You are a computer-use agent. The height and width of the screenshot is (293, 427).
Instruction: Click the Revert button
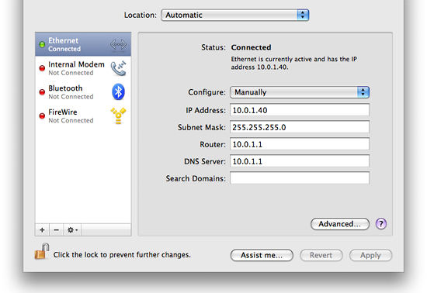(321, 255)
